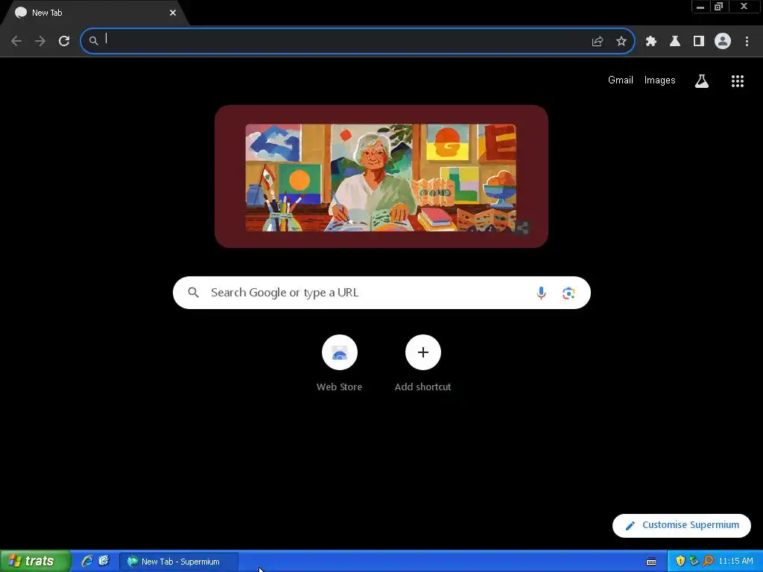Click the 11:15 AM clock
The height and width of the screenshot is (572, 763).
pyautogui.click(x=735, y=562)
